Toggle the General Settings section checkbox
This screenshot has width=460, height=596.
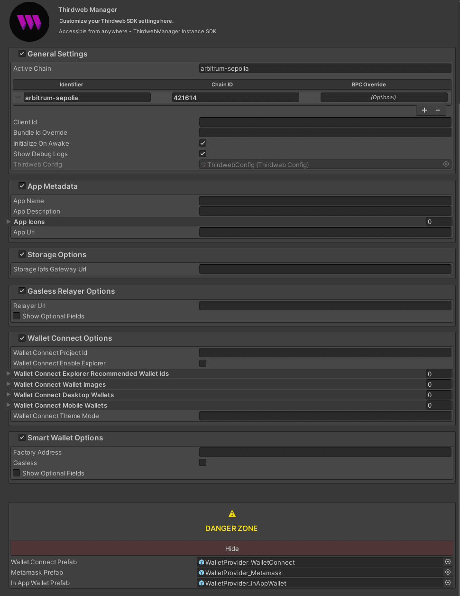[x=22, y=54]
